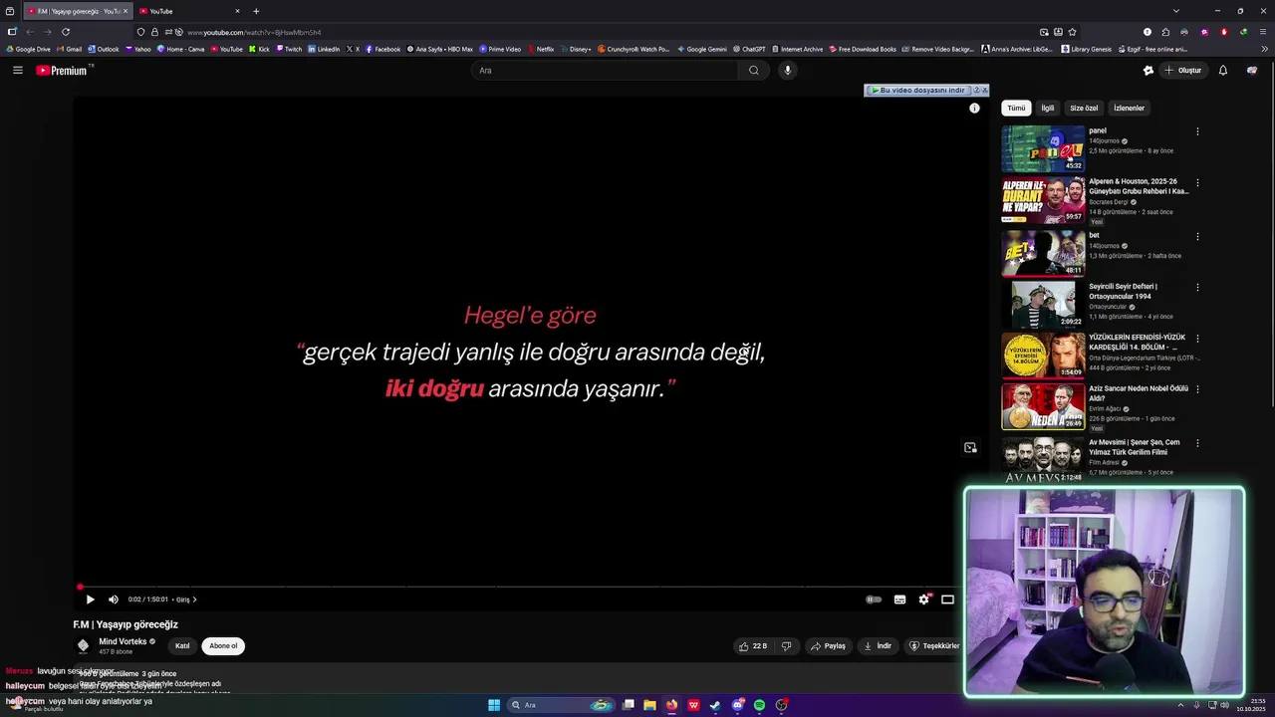Open YouTube notifications bell

pyautogui.click(x=1223, y=70)
